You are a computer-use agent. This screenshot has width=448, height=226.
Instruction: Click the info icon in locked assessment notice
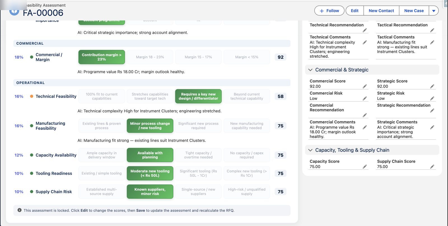pyautogui.click(x=20, y=210)
